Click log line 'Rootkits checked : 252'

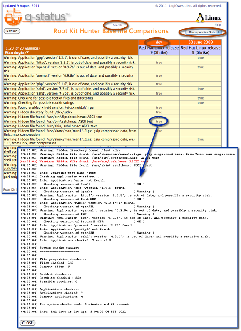click(x=50, y=278)
